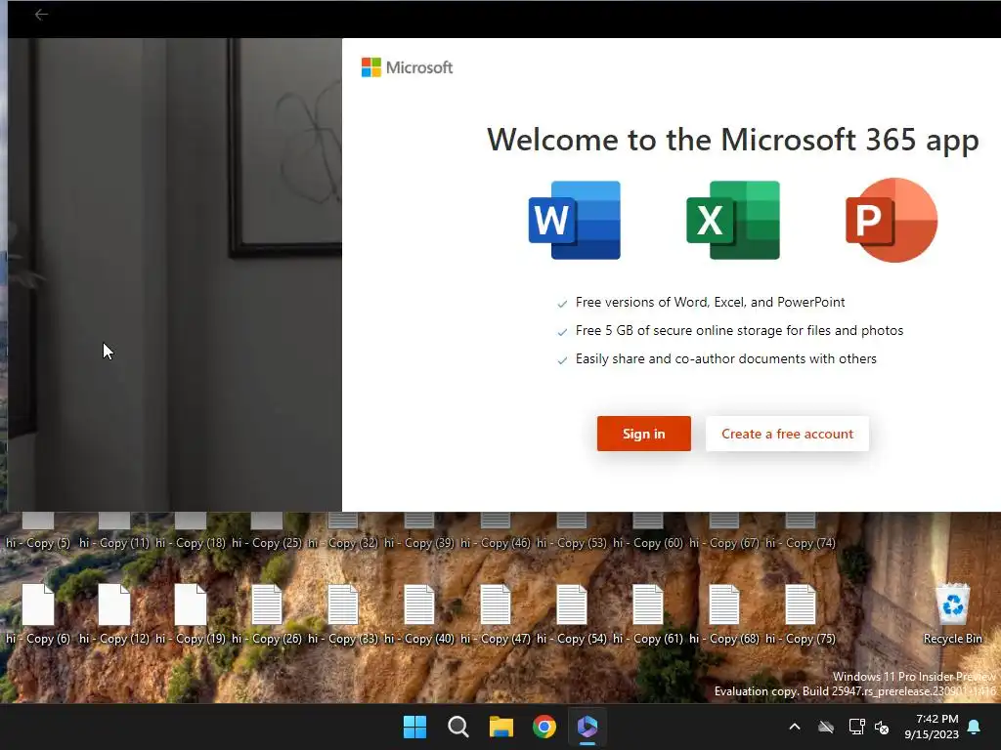Click Easily share and co-author documents text
Image resolution: width=1001 pixels, height=750 pixels.
[726, 358]
